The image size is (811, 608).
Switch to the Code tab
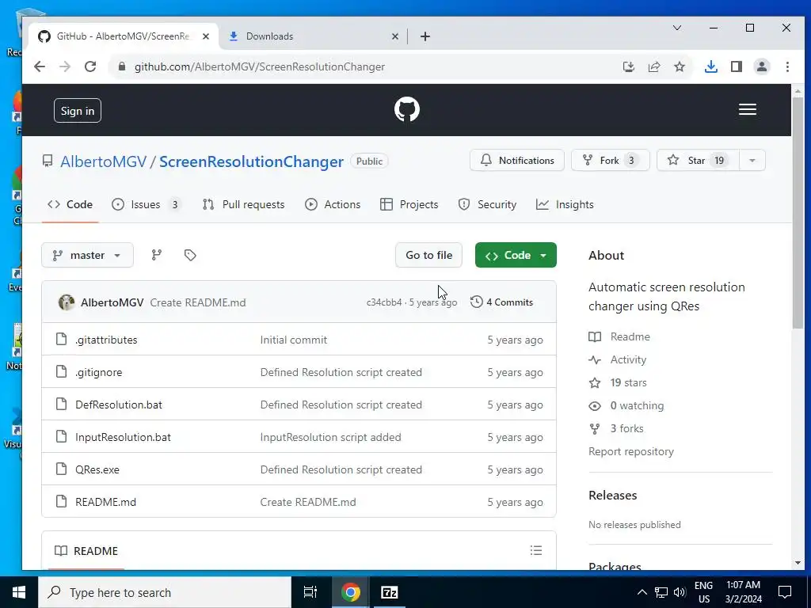(70, 205)
